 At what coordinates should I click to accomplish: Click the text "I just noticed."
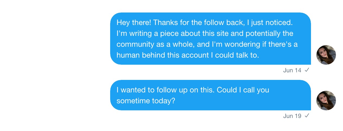coord(272,23)
